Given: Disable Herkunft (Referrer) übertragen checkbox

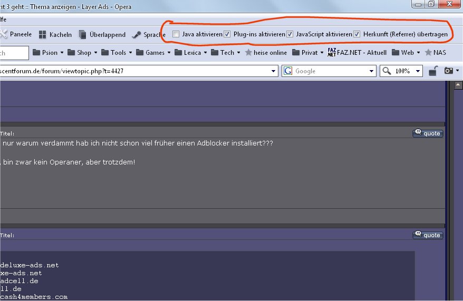Looking at the screenshot, I should (x=357, y=34).
